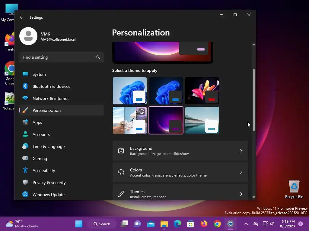Click the back arrow in Settings title bar
The height and width of the screenshot is (231, 309).
tap(21, 17)
